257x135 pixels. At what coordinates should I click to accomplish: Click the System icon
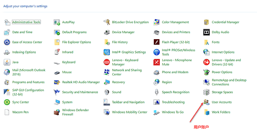[57, 102]
